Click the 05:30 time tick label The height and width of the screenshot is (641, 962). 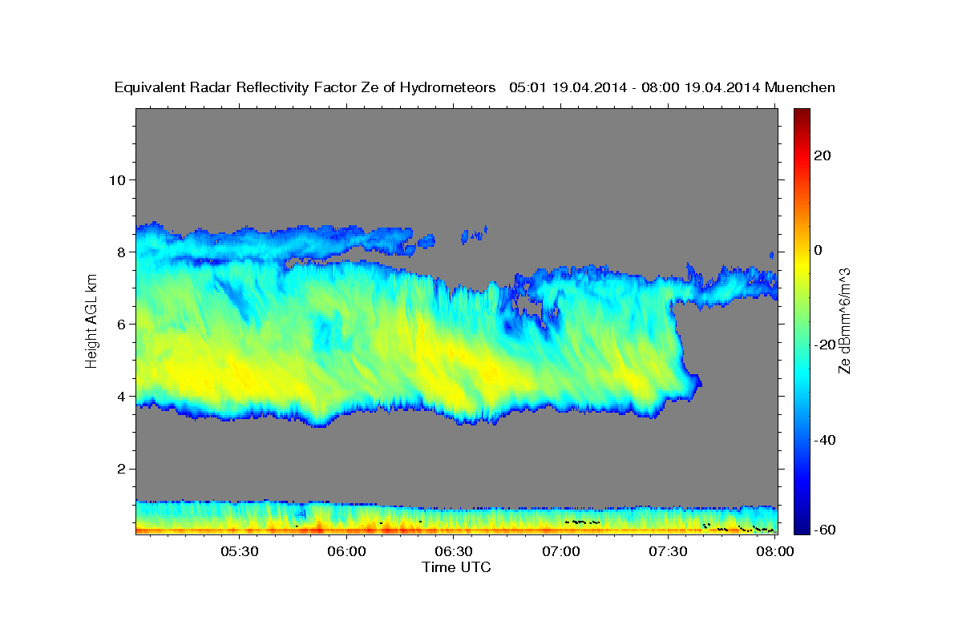[239, 551]
